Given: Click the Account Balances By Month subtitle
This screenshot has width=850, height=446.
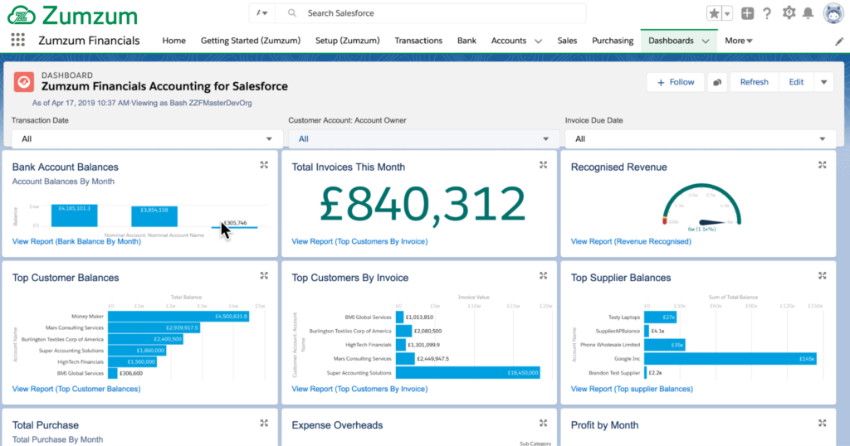Looking at the screenshot, I should pyautogui.click(x=63, y=182).
